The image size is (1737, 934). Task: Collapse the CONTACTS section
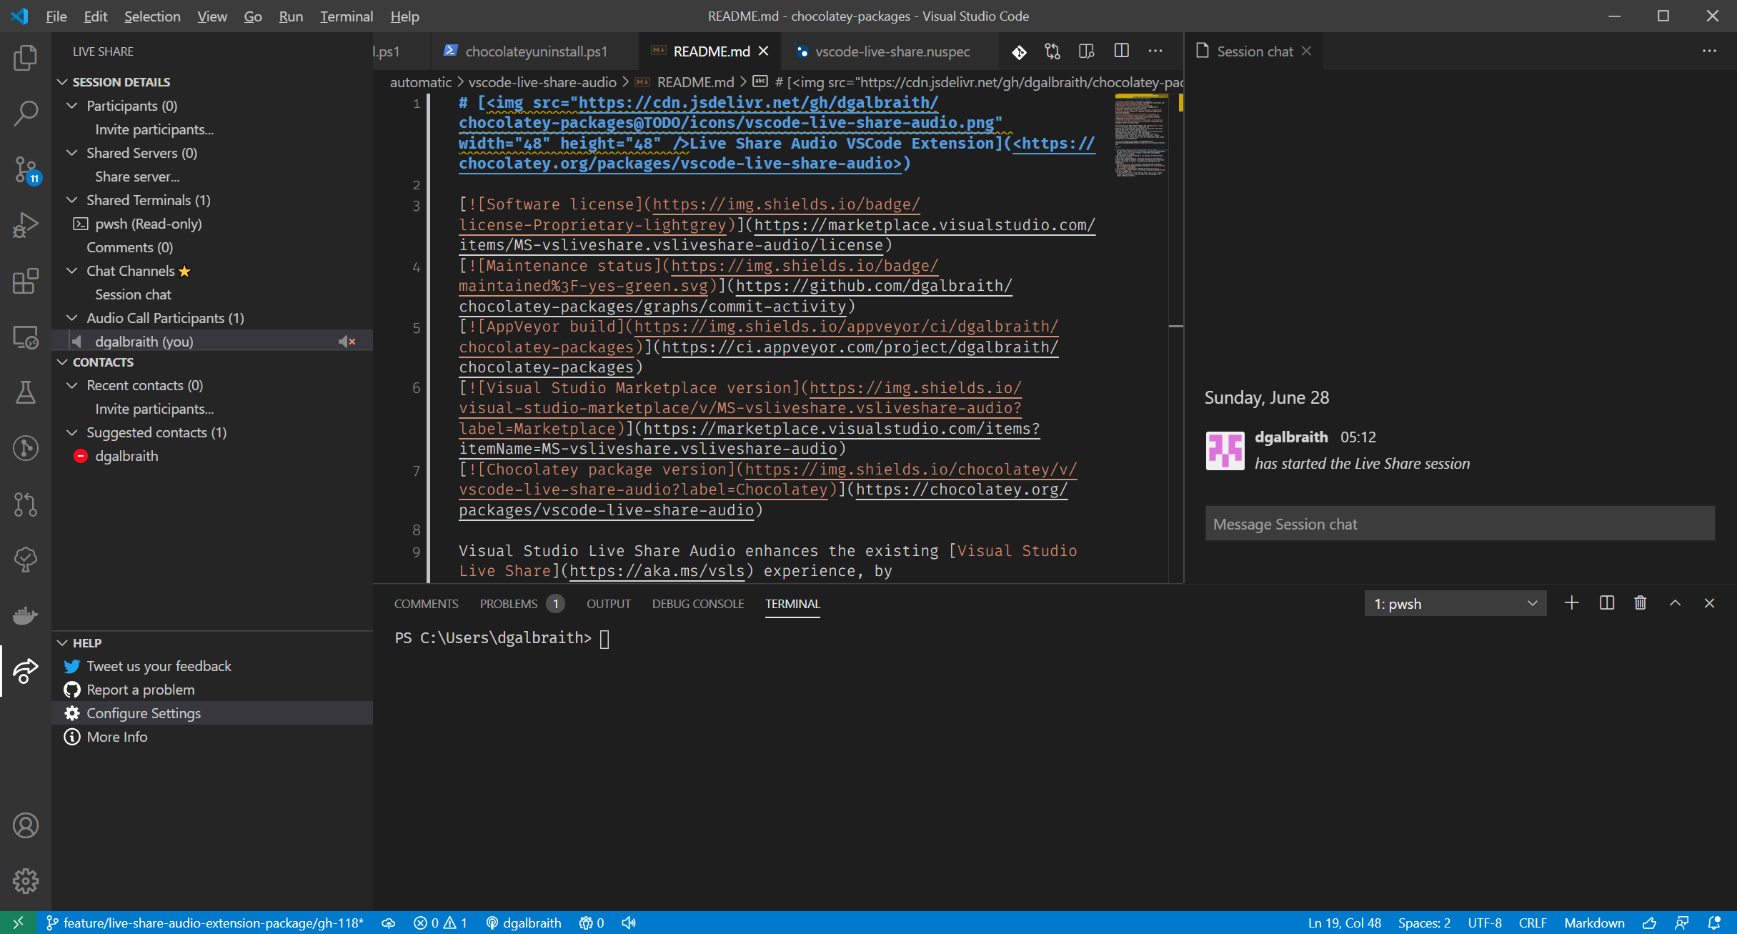click(x=62, y=362)
